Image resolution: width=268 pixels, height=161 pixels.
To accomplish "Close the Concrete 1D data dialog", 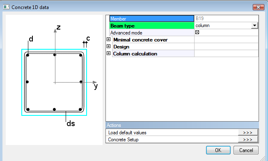I will click(x=259, y=7).
